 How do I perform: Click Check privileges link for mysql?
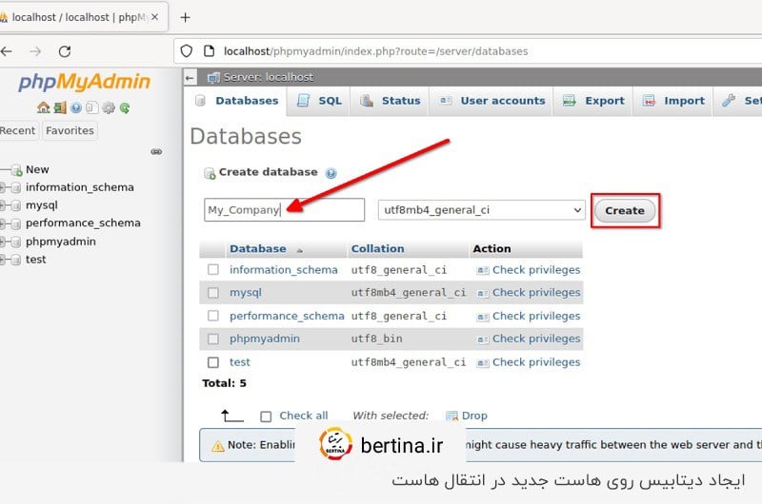[x=536, y=293]
